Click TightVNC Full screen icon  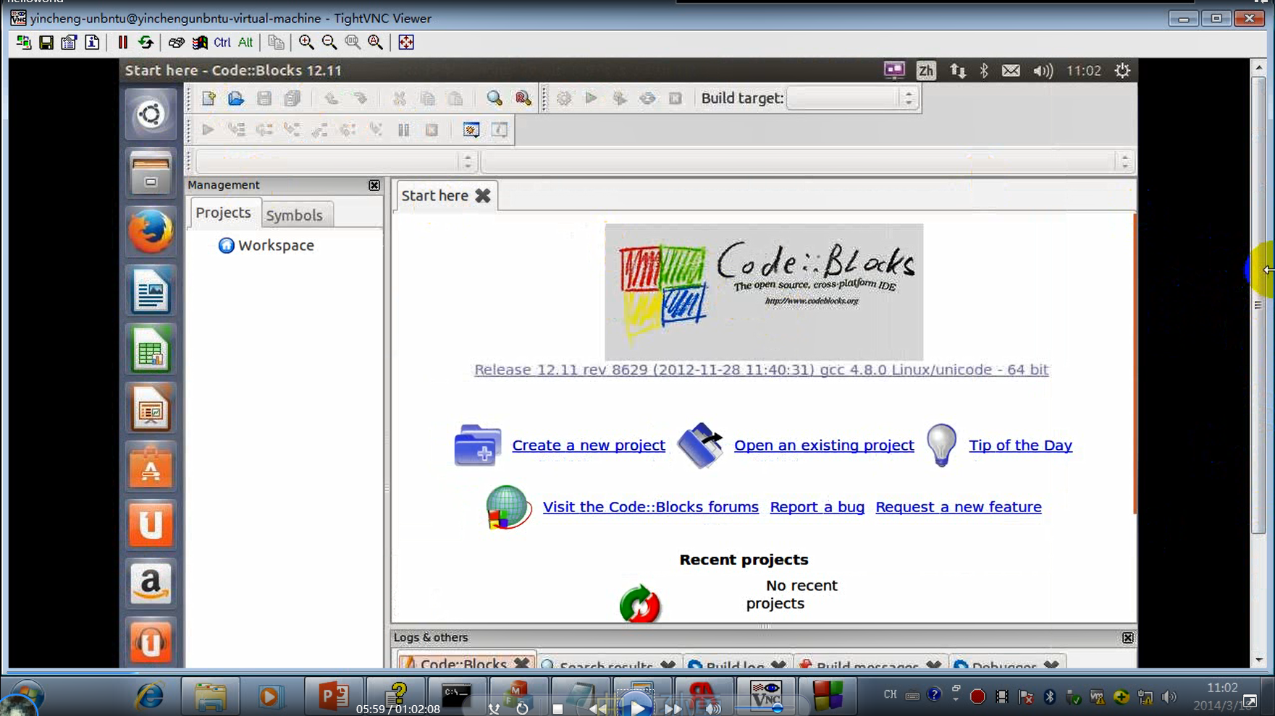tap(406, 43)
